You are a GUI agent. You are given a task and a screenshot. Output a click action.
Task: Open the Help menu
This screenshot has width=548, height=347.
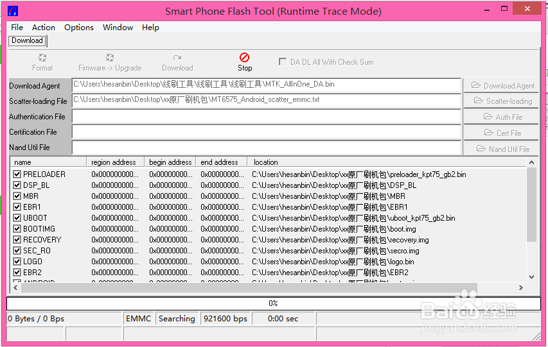tap(150, 27)
